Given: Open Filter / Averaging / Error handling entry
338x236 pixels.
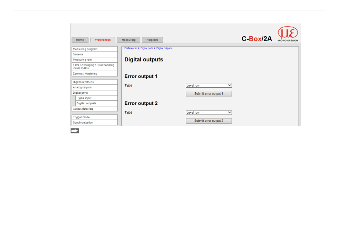Looking at the screenshot, I should click(95, 67).
